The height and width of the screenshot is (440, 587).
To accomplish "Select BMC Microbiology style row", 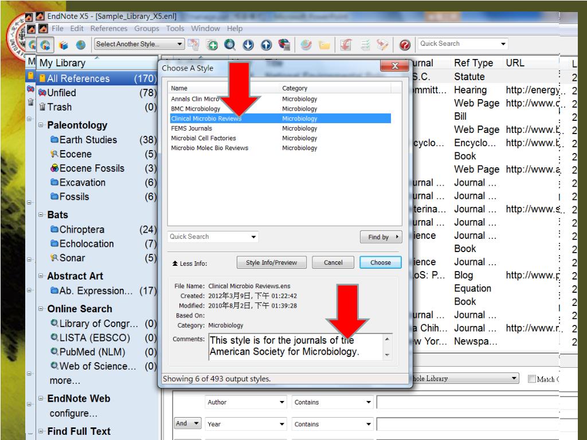I will point(280,109).
